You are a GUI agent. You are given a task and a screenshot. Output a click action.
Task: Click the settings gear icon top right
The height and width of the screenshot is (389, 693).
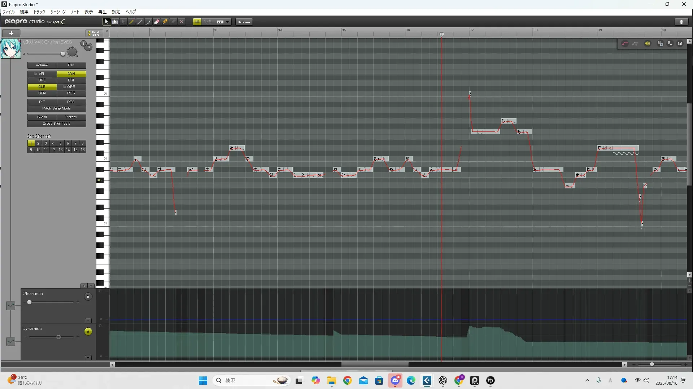click(x=681, y=22)
